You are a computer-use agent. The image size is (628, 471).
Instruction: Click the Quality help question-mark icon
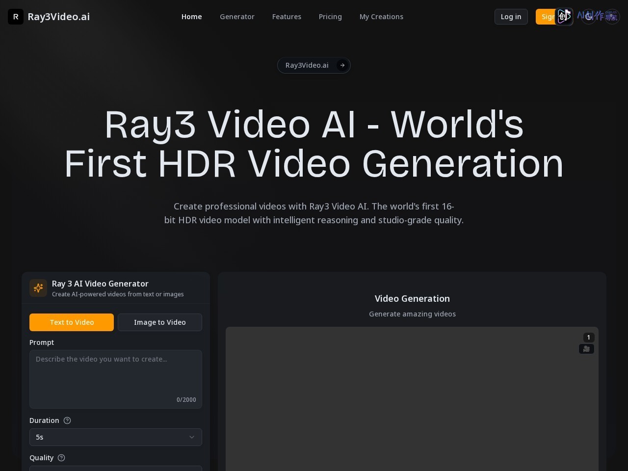coord(61,458)
